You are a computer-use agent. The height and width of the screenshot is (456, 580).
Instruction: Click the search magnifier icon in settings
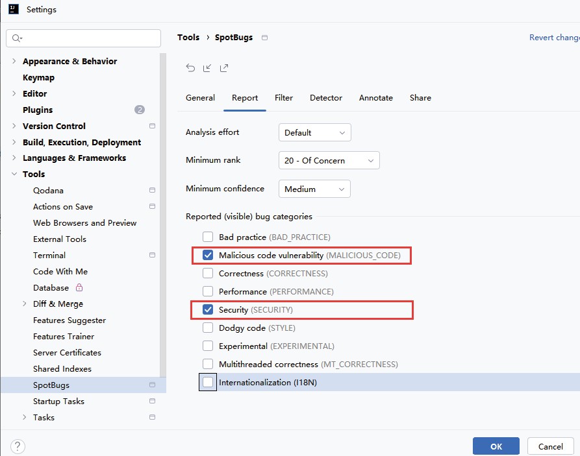click(x=17, y=38)
